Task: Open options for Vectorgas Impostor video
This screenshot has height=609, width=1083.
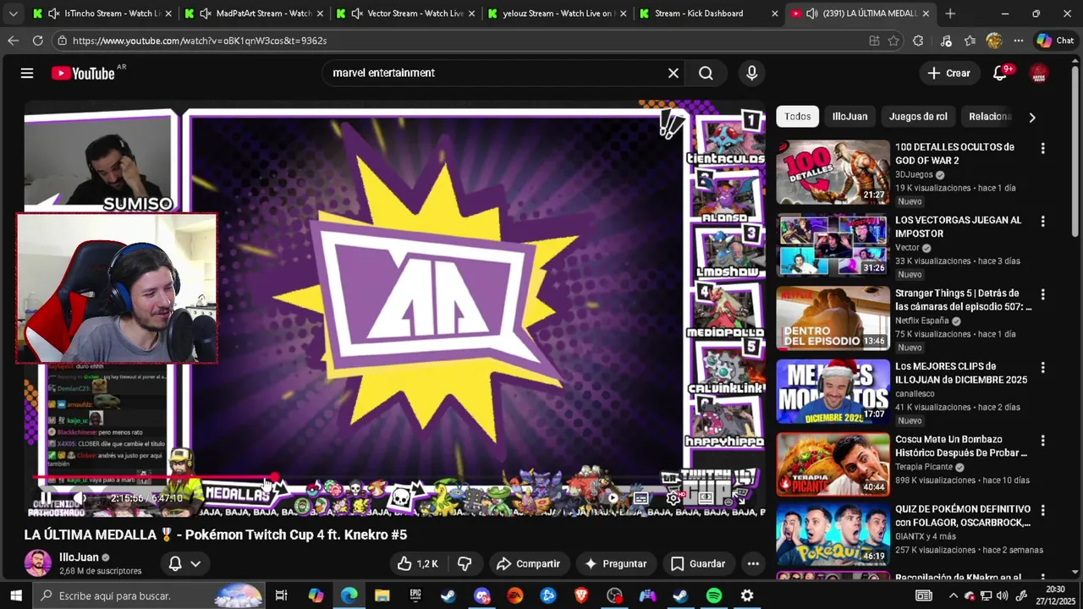Action: click(x=1042, y=222)
